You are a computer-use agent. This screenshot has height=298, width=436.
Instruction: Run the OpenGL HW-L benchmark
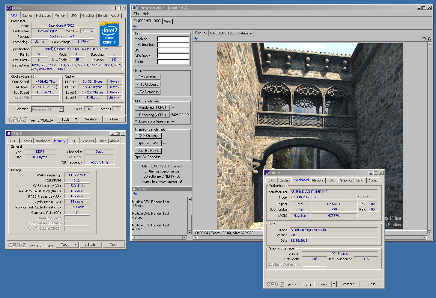(x=148, y=151)
